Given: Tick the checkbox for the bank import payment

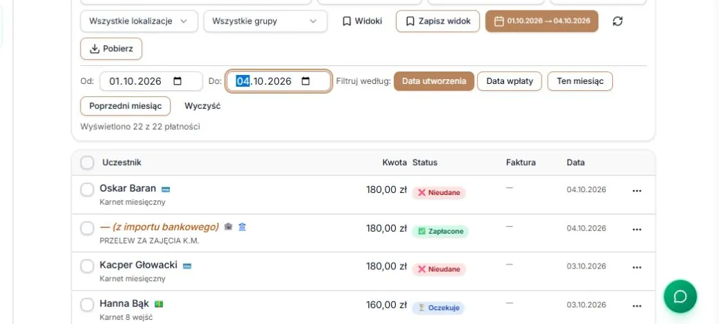Looking at the screenshot, I should [x=87, y=228].
